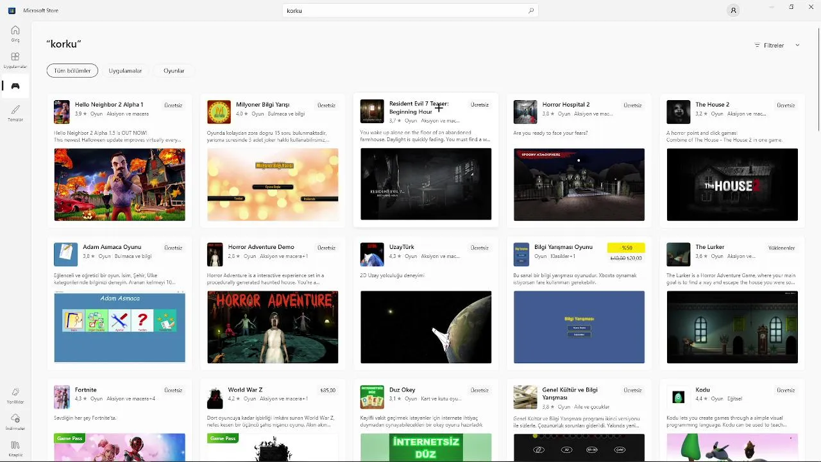Open the gaming controller sidebar section

[x=15, y=86]
